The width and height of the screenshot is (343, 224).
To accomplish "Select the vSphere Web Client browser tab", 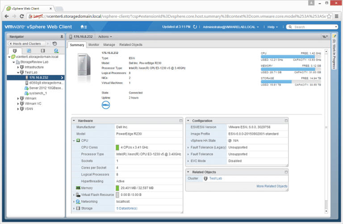I will 29,8.
